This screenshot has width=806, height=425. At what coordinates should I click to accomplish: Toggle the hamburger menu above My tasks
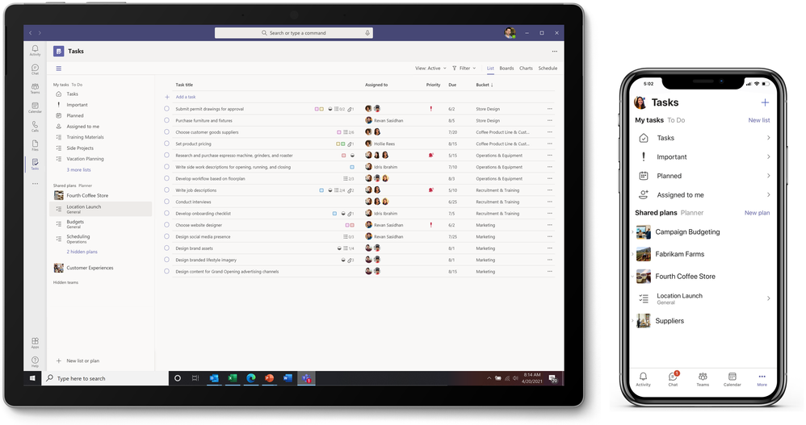click(x=59, y=69)
